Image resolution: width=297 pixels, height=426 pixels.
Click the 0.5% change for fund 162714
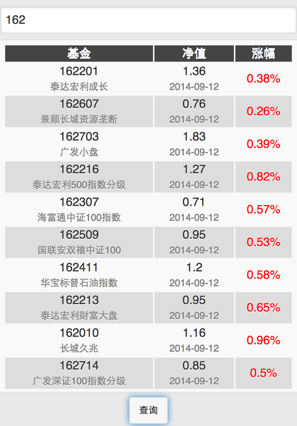(x=263, y=373)
